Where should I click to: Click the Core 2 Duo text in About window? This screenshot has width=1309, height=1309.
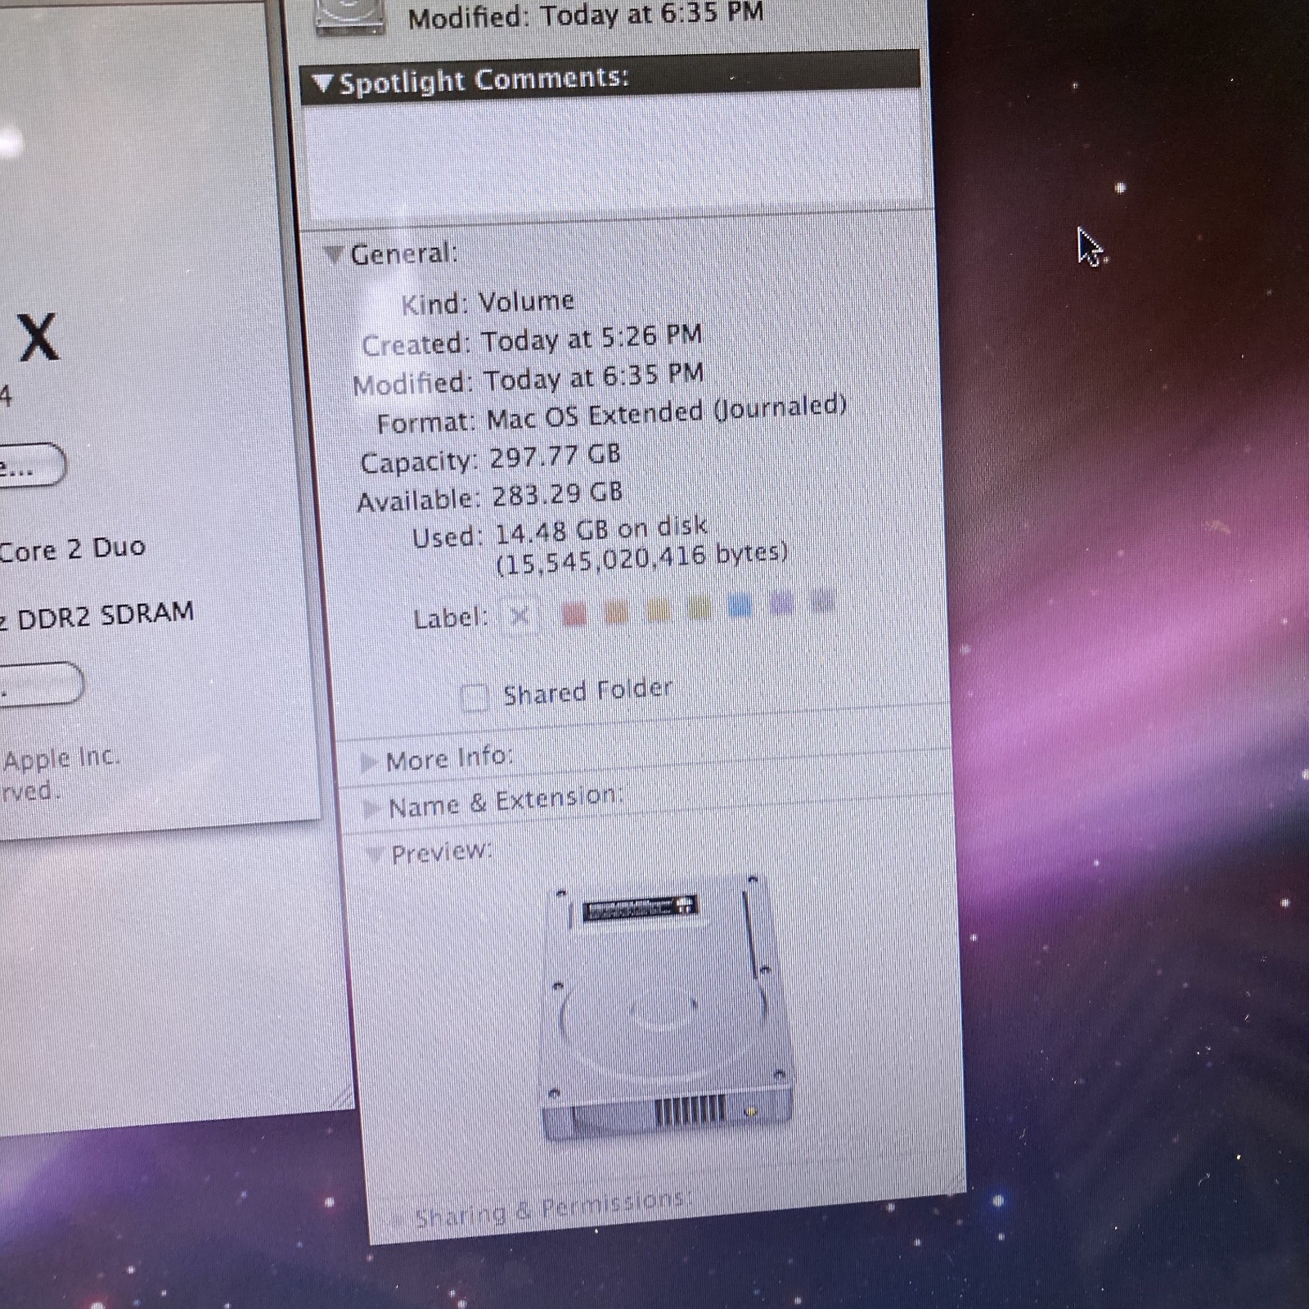click(x=72, y=548)
